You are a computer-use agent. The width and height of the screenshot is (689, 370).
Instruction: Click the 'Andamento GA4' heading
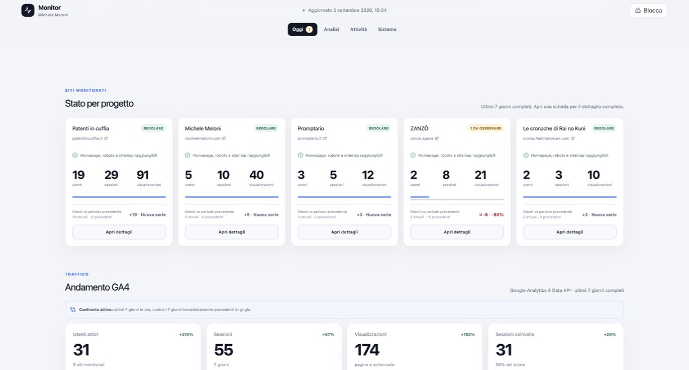coord(97,287)
